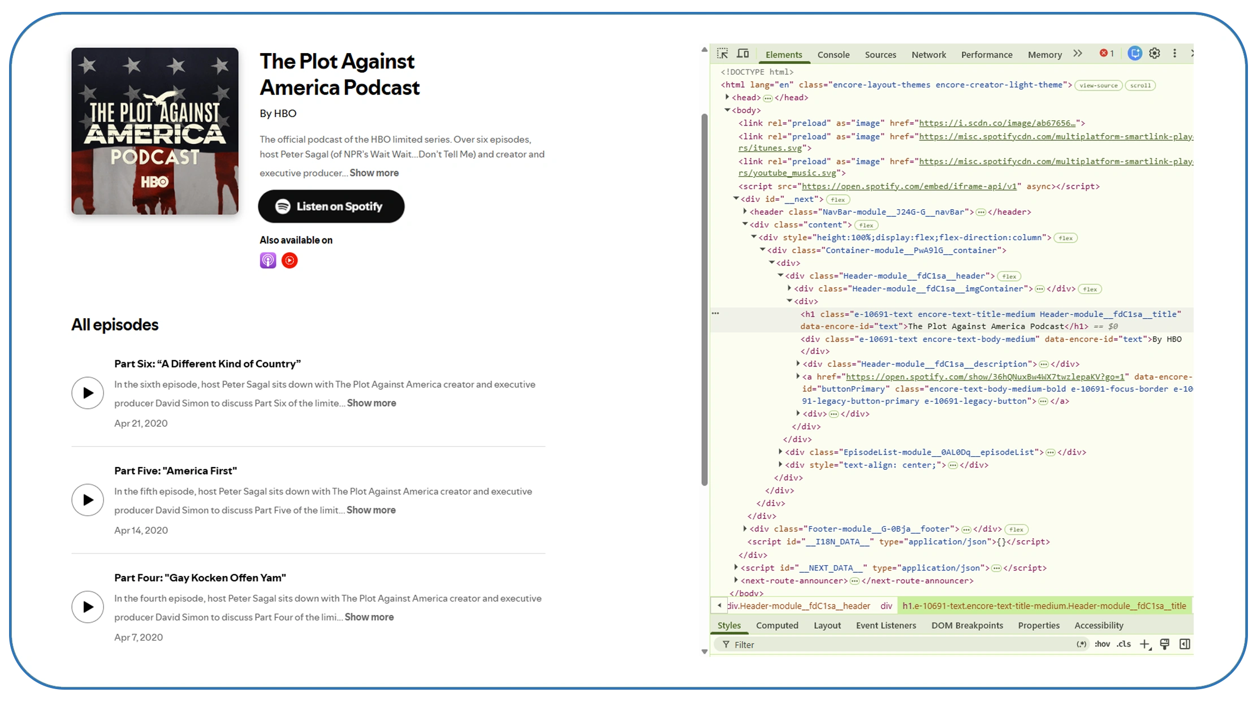Image resolution: width=1257 pixels, height=701 pixels.
Task: Open the blue AI assistance icon
Action: [x=1134, y=53]
